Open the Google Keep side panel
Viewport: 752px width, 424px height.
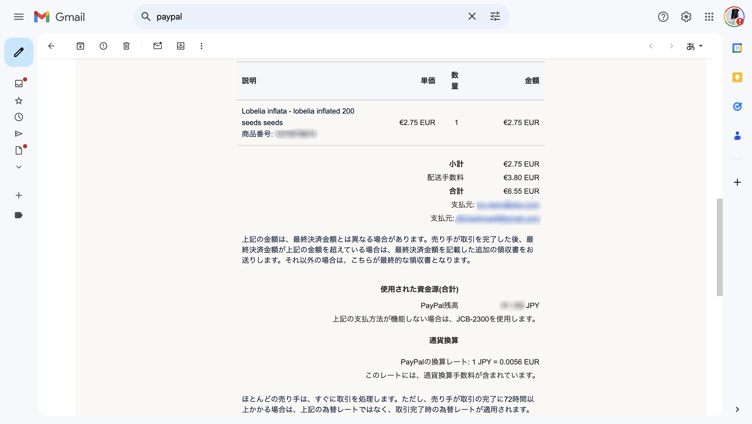click(737, 77)
